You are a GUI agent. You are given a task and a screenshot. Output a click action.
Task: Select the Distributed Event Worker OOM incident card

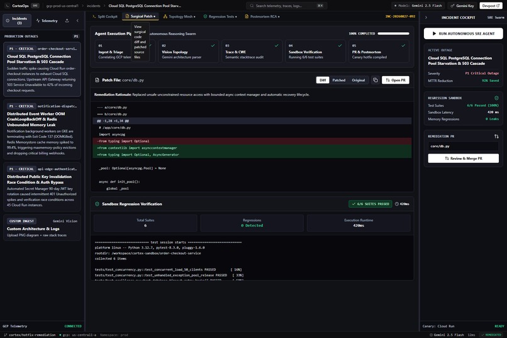click(42, 130)
